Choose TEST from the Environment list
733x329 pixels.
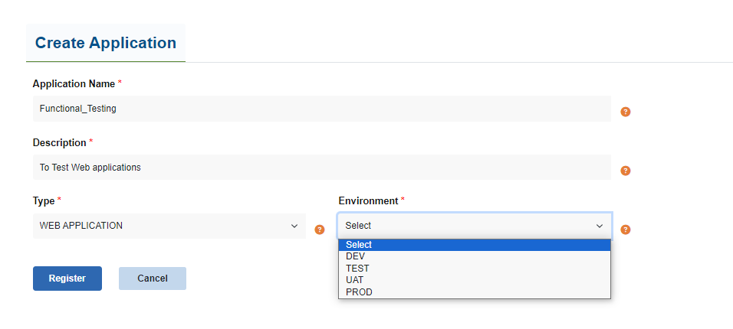tap(357, 269)
